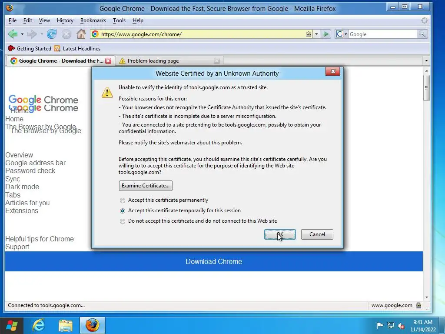This screenshot has width=445, height=334.
Task: Click the Chrome favicon in address bar
Action: (x=95, y=34)
